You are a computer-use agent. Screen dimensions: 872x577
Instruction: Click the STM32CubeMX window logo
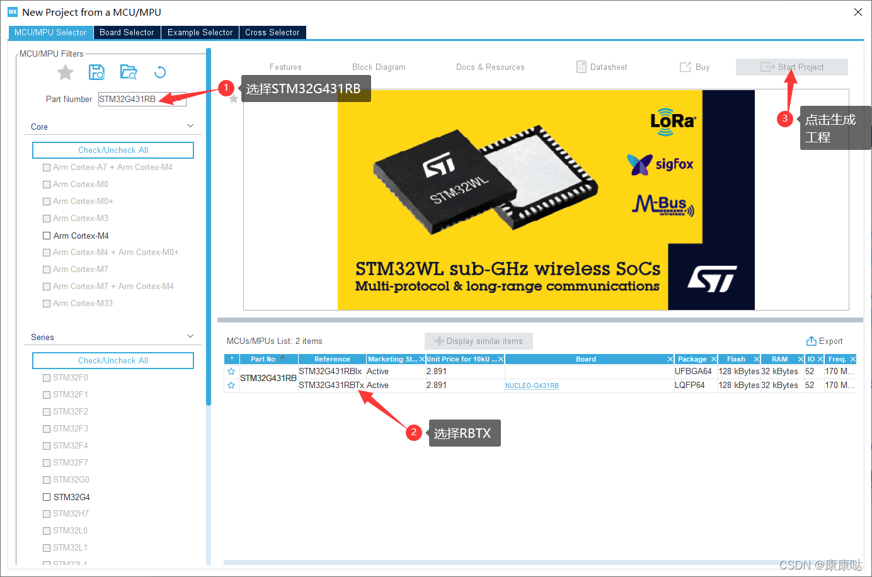click(13, 12)
